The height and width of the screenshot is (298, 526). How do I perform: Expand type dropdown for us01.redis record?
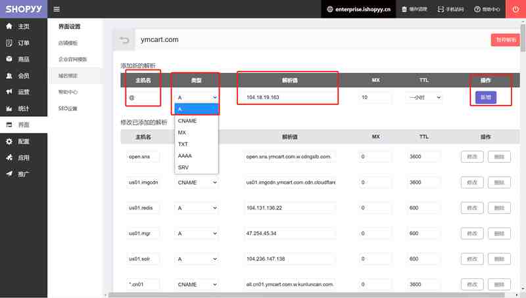click(197, 208)
